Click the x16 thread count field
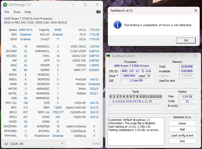This screenshot has width=202, height=149. [x=148, y=71]
